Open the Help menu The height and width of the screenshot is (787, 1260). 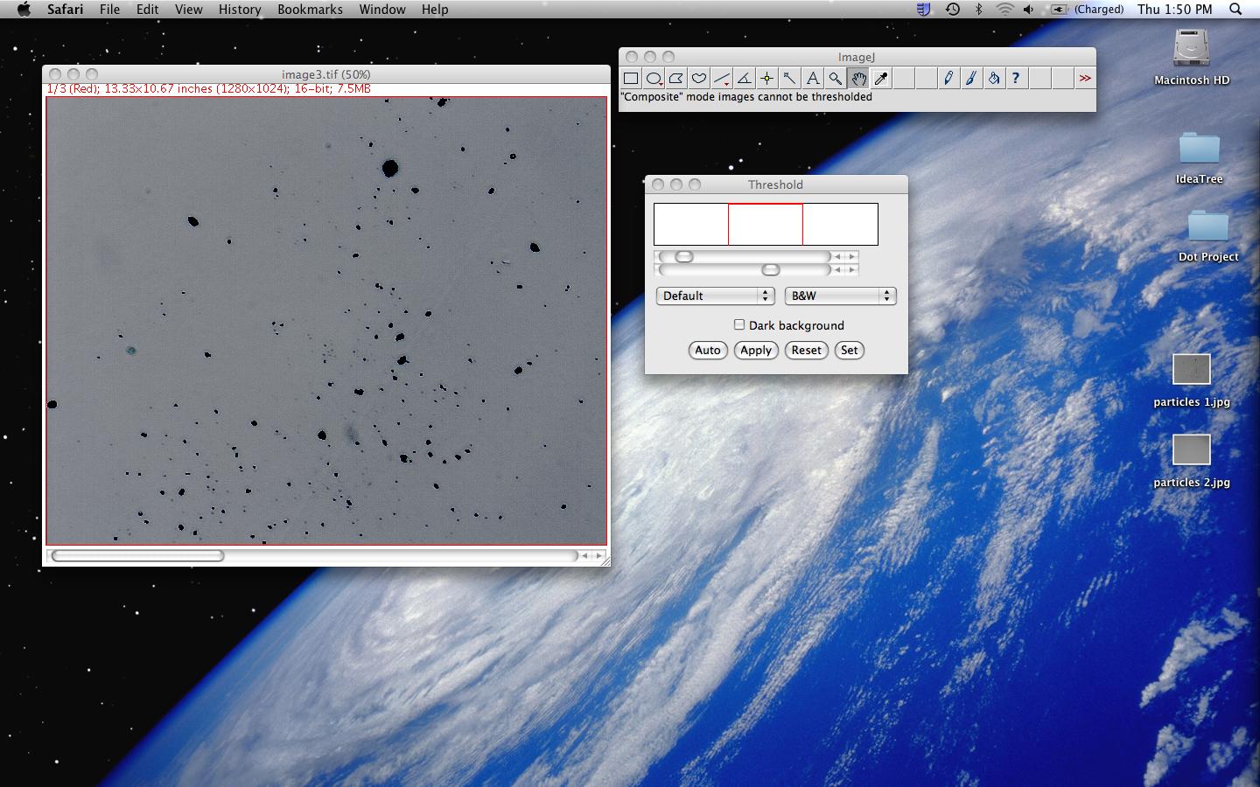click(435, 9)
